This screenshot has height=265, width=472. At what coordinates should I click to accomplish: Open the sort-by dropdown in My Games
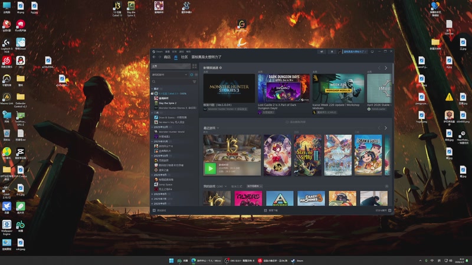[x=254, y=186]
